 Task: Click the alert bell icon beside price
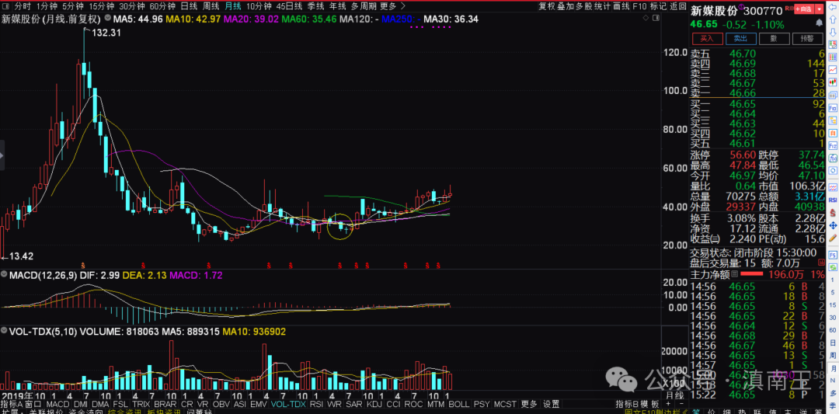click(x=819, y=23)
